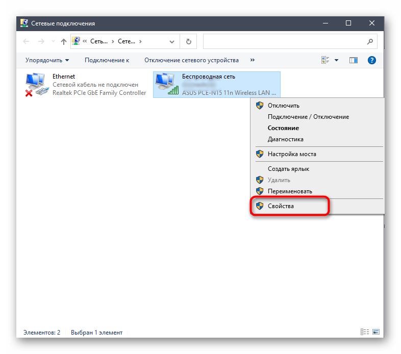Toggle the preview pane button

(354, 60)
